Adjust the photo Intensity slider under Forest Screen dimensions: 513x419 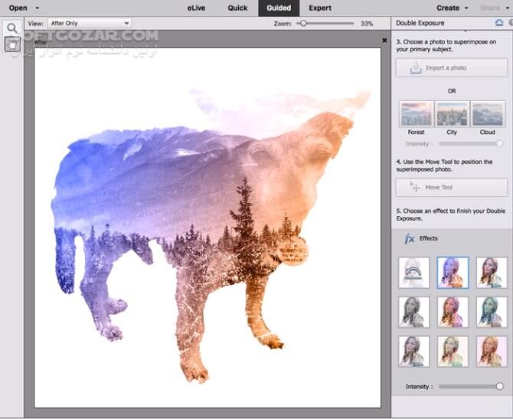point(499,144)
